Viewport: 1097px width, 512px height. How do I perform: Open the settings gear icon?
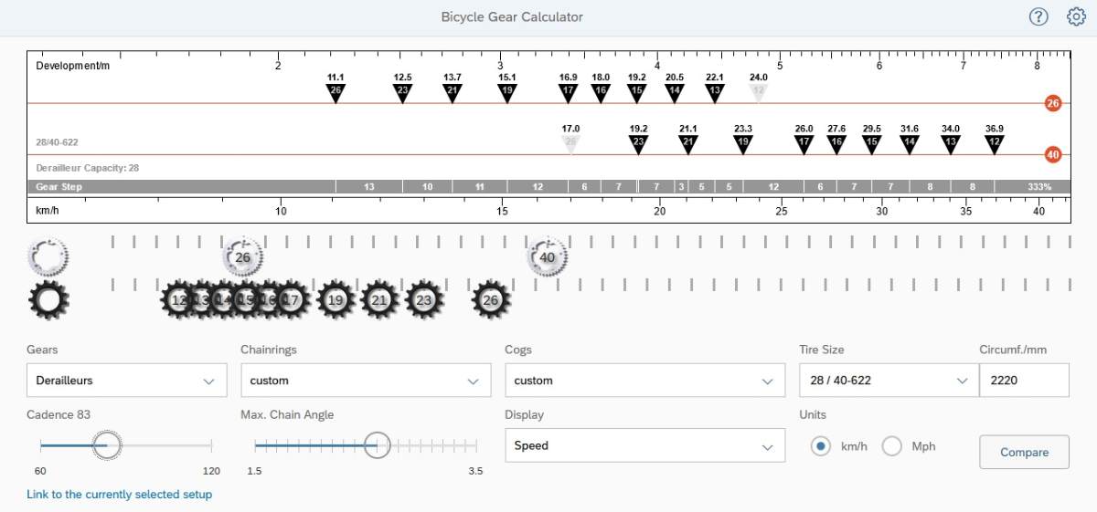1076,17
